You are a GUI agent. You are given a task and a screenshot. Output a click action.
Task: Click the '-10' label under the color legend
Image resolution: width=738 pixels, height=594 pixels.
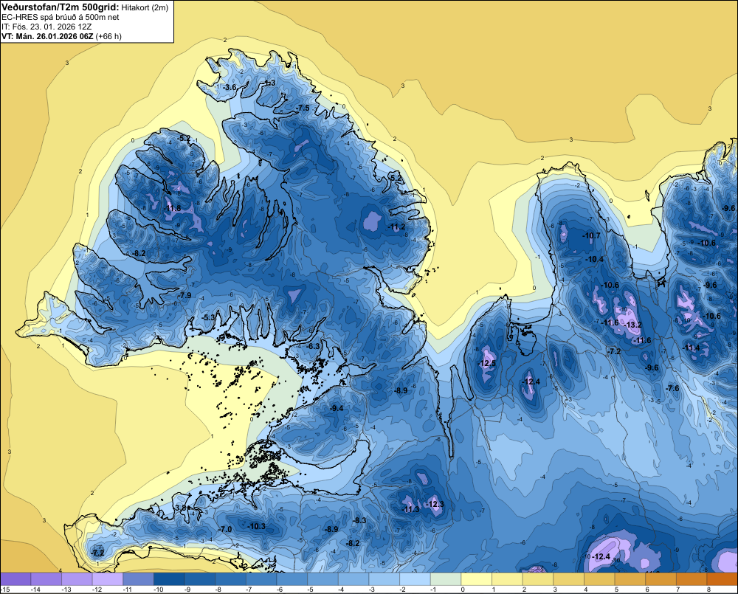coord(159,590)
